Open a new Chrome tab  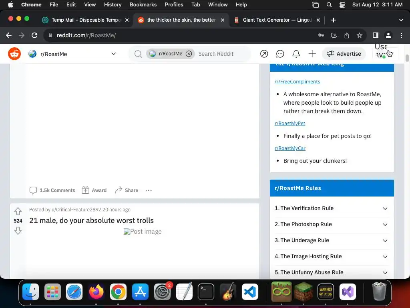coord(334,20)
